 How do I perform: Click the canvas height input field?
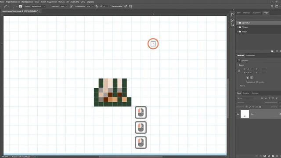[249, 73]
